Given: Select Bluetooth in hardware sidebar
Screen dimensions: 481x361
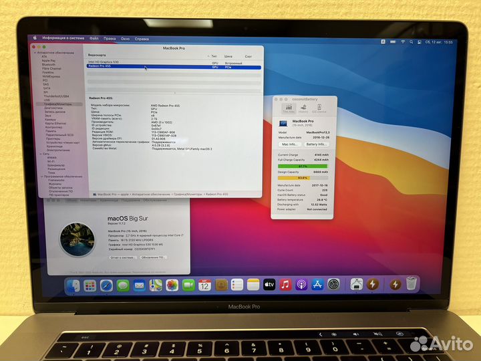Looking at the screenshot, I should (x=49, y=65).
